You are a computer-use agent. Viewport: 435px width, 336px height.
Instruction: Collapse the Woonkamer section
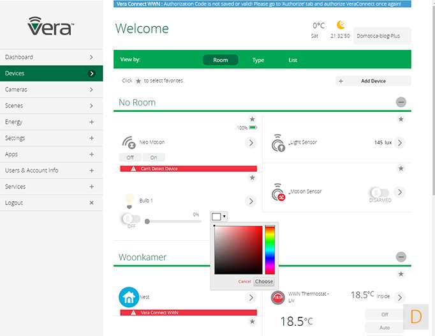(401, 257)
